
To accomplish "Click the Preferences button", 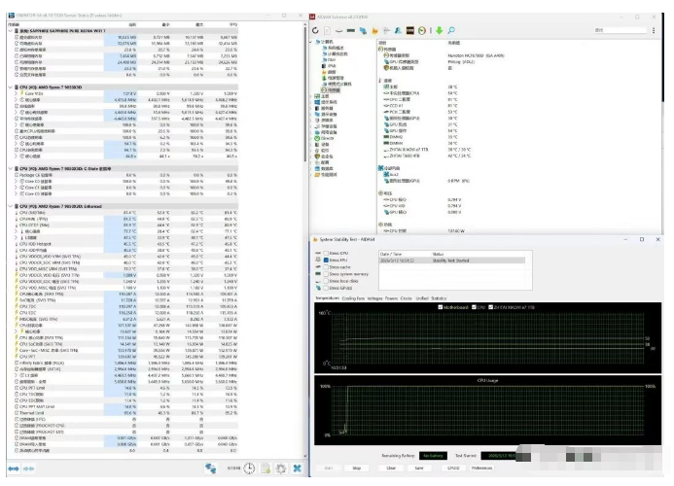I will [482, 467].
